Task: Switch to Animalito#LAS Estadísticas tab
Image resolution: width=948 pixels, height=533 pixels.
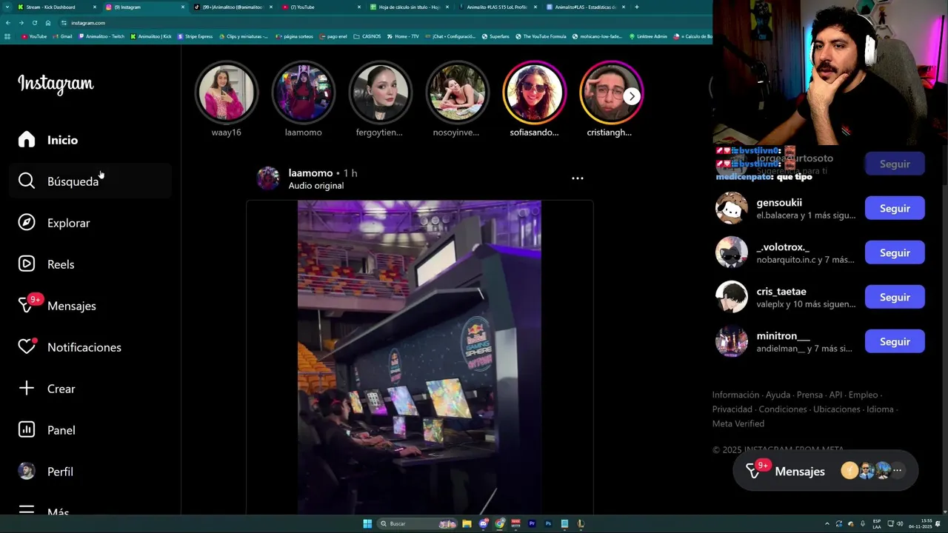Action: point(584,7)
